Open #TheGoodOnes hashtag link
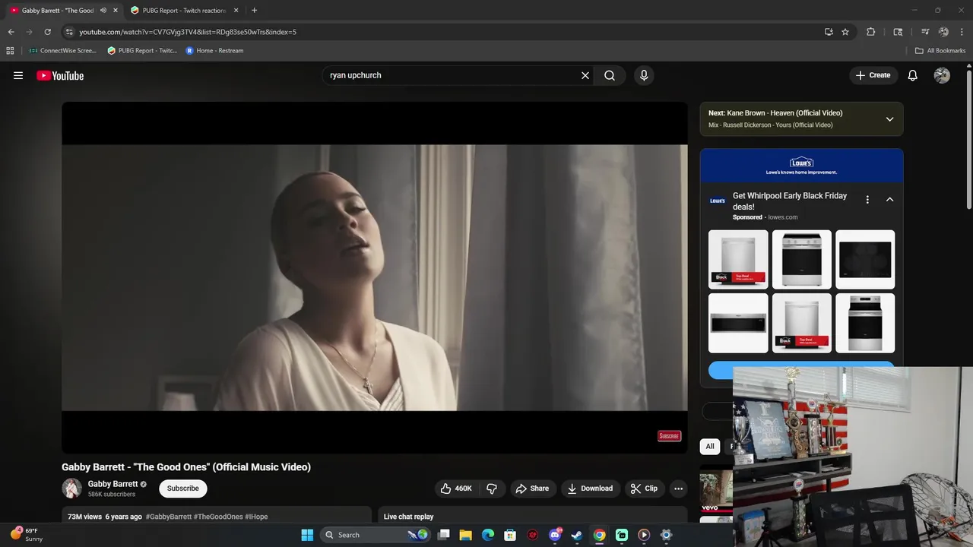This screenshot has height=547, width=973. 218,517
